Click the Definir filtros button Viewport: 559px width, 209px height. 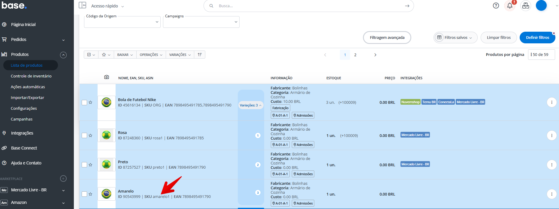(x=537, y=38)
